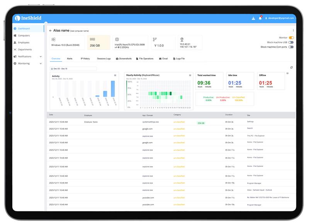Enable Block machine Com ports toggle
Image resolution: width=309 pixels, height=224 pixels.
(x=291, y=47)
